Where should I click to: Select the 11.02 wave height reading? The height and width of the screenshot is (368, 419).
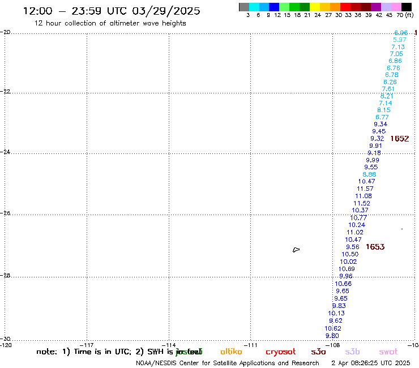click(355, 233)
